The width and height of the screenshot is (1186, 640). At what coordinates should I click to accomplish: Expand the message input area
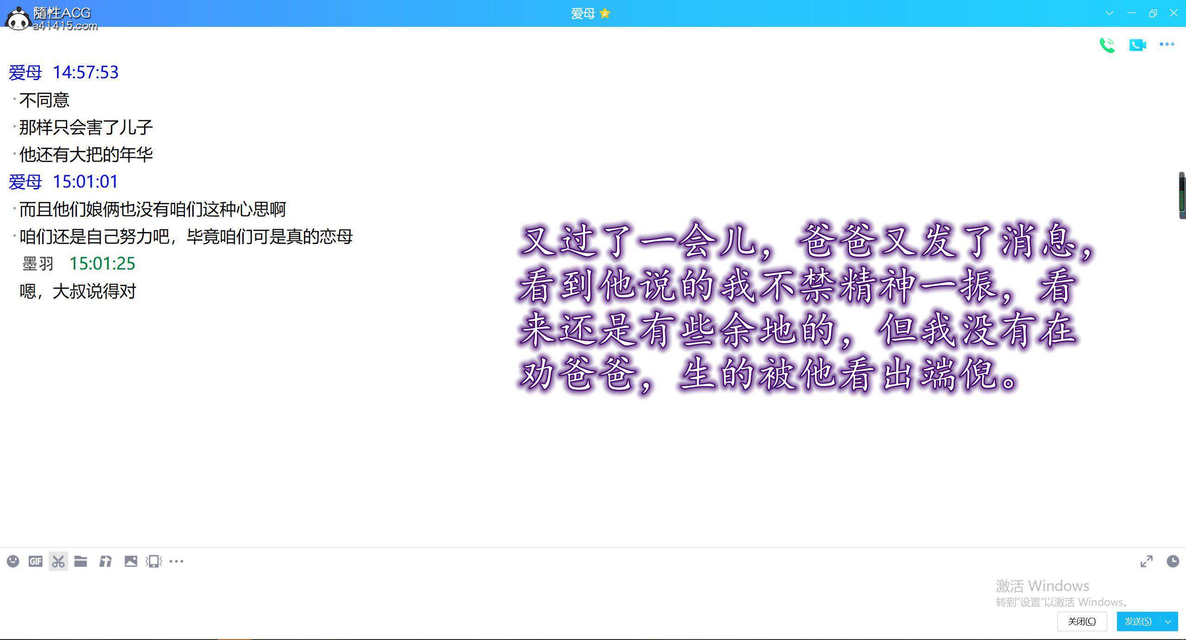pyautogui.click(x=1146, y=561)
